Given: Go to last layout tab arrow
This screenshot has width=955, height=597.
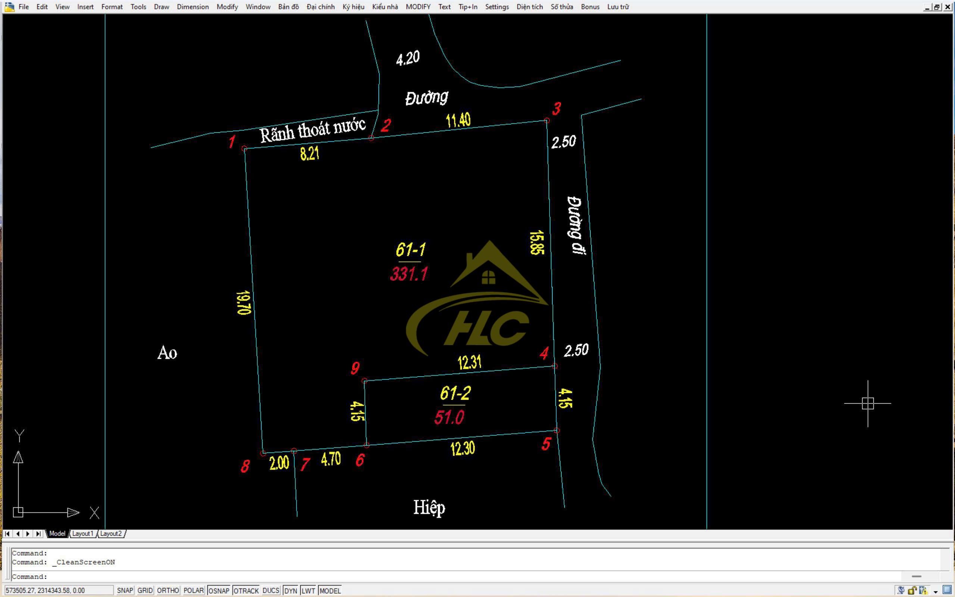Looking at the screenshot, I should pos(38,534).
